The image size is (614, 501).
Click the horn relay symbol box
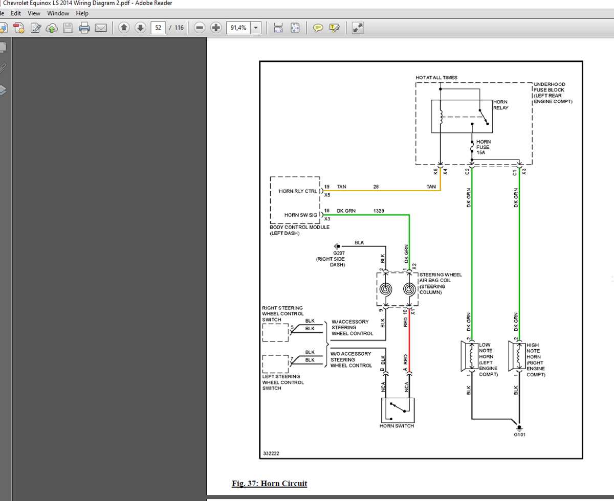pyautogui.click(x=462, y=117)
